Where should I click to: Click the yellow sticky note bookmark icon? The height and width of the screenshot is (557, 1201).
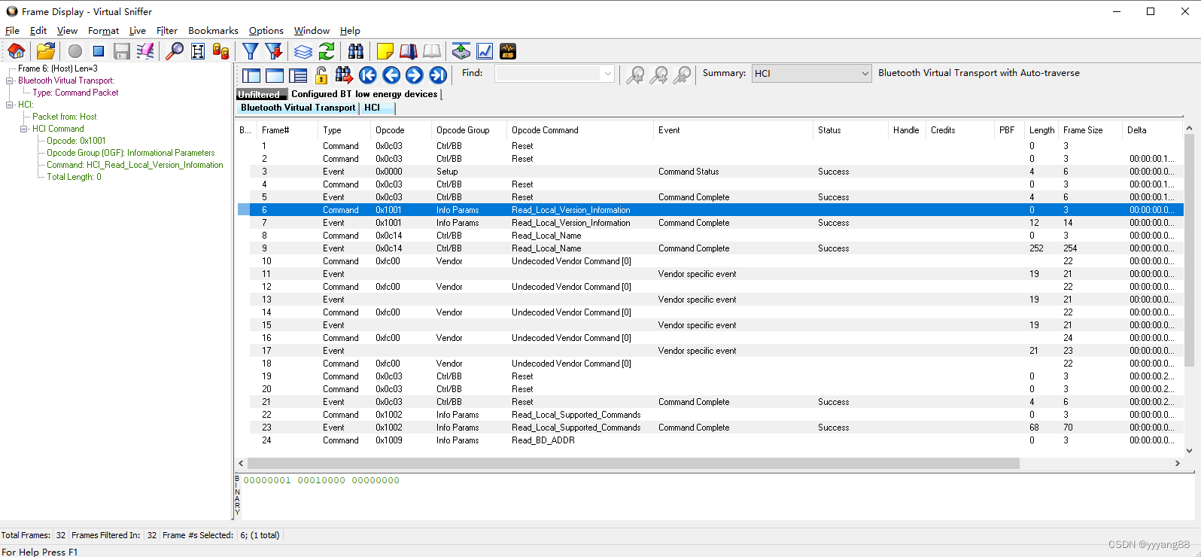point(385,51)
